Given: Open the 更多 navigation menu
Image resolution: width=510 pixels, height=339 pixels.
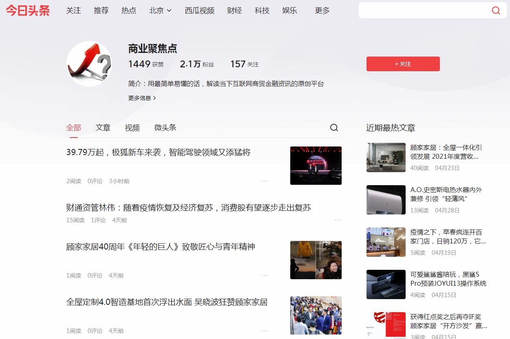Looking at the screenshot, I should 322,11.
